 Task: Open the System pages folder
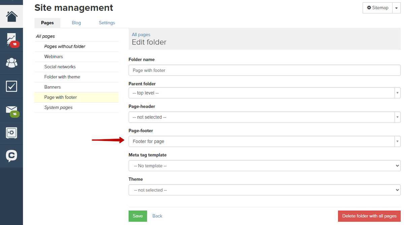click(59, 107)
